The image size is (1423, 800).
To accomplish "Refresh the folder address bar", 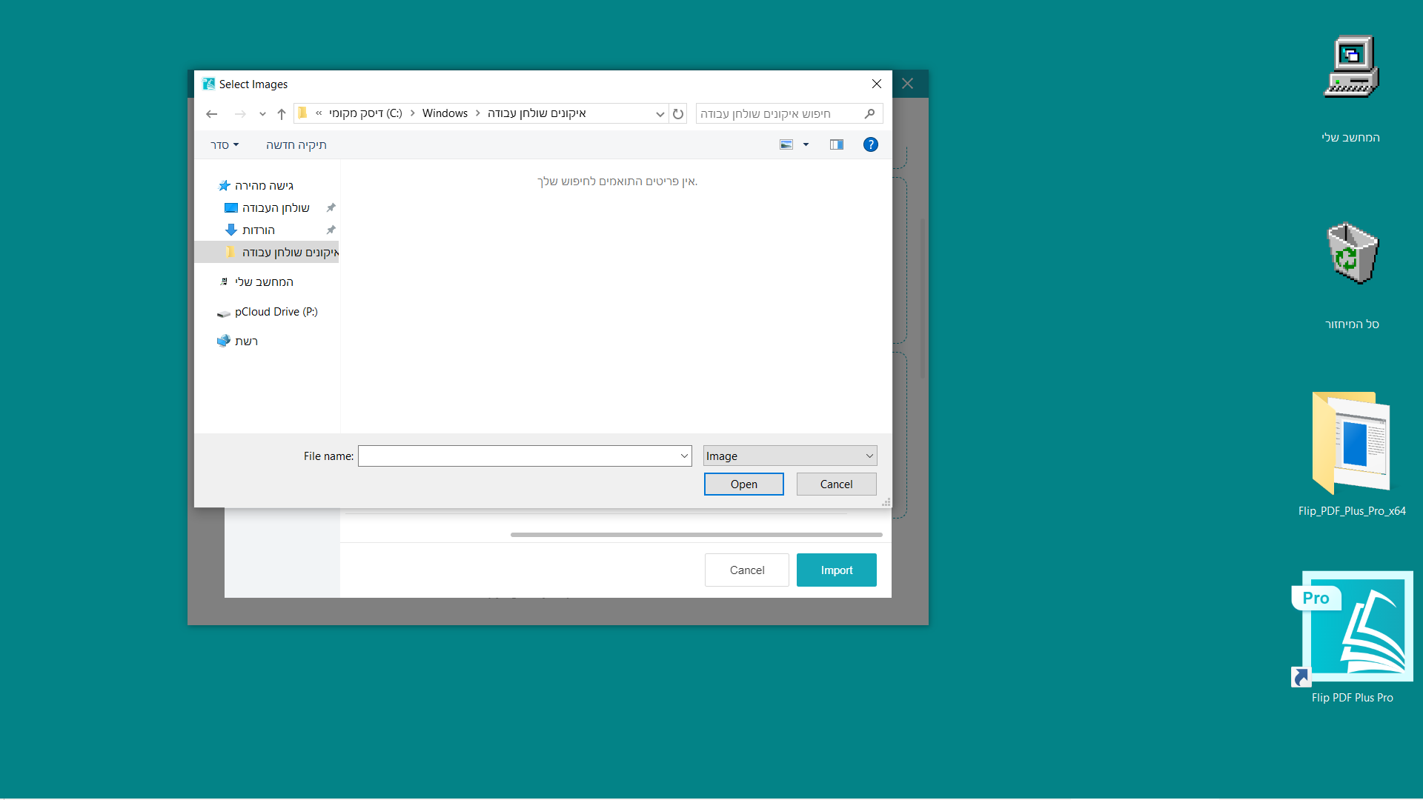I will 678,114.
